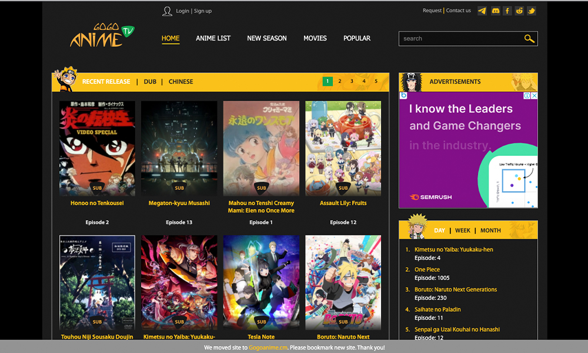Click 'Episode: 1005' under One Piece
This screenshot has height=353, width=588.
pyautogui.click(x=432, y=278)
